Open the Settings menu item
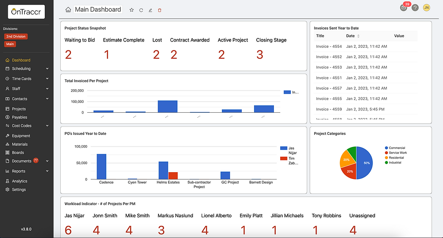This screenshot has height=238, width=443. click(x=19, y=190)
